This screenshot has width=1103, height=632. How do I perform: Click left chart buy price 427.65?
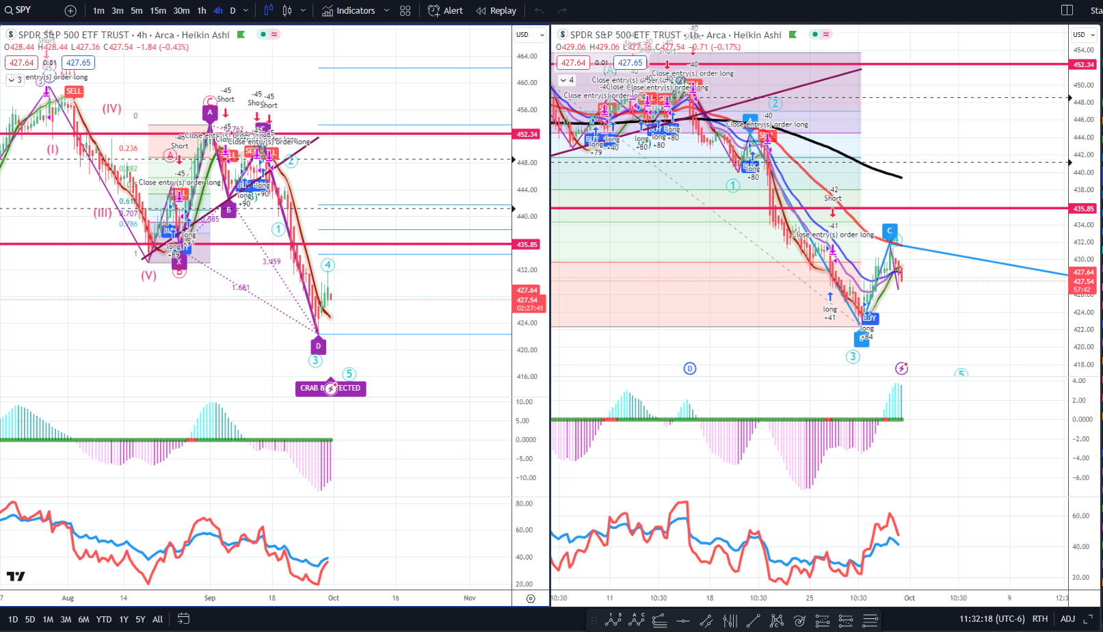[78, 63]
